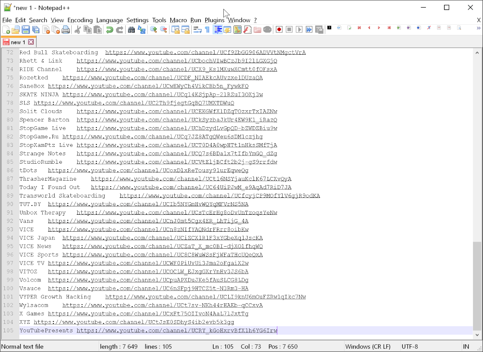
Task: Click the Folder as Workspace icon
Action: [x=258, y=29]
